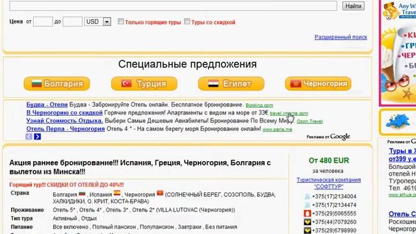Image resolution: width=416 pixels, height=234 pixels.
Task: Enable 'Туры со скидкой' checkbox
Action: (x=187, y=21)
